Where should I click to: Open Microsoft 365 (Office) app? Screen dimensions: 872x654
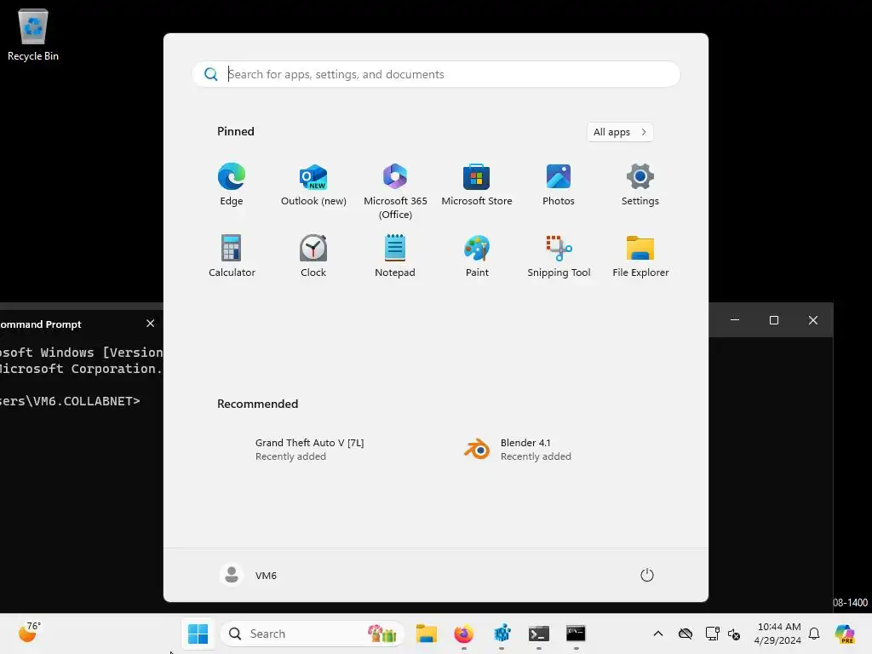click(395, 192)
